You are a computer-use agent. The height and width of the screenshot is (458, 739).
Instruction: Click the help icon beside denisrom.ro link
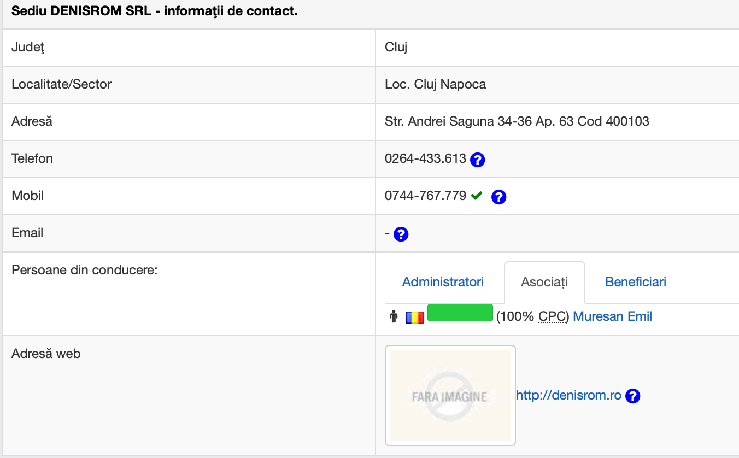click(632, 396)
